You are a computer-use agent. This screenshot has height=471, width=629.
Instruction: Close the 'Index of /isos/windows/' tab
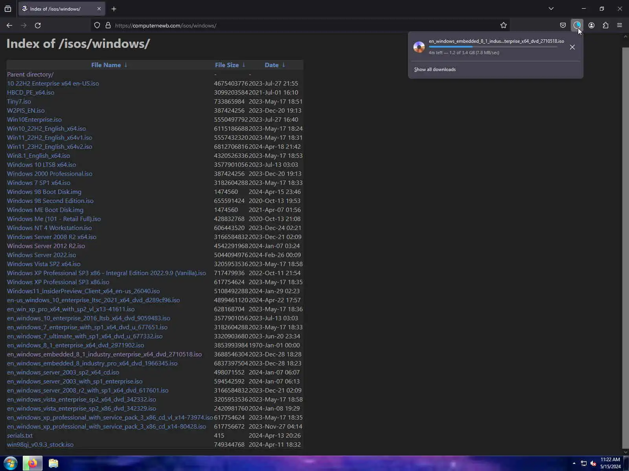point(99,9)
